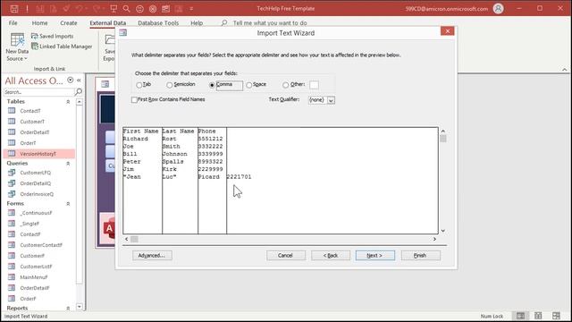Image resolution: width=572 pixels, height=322 pixels.
Task: Click the Advanced button
Action: [152, 256]
